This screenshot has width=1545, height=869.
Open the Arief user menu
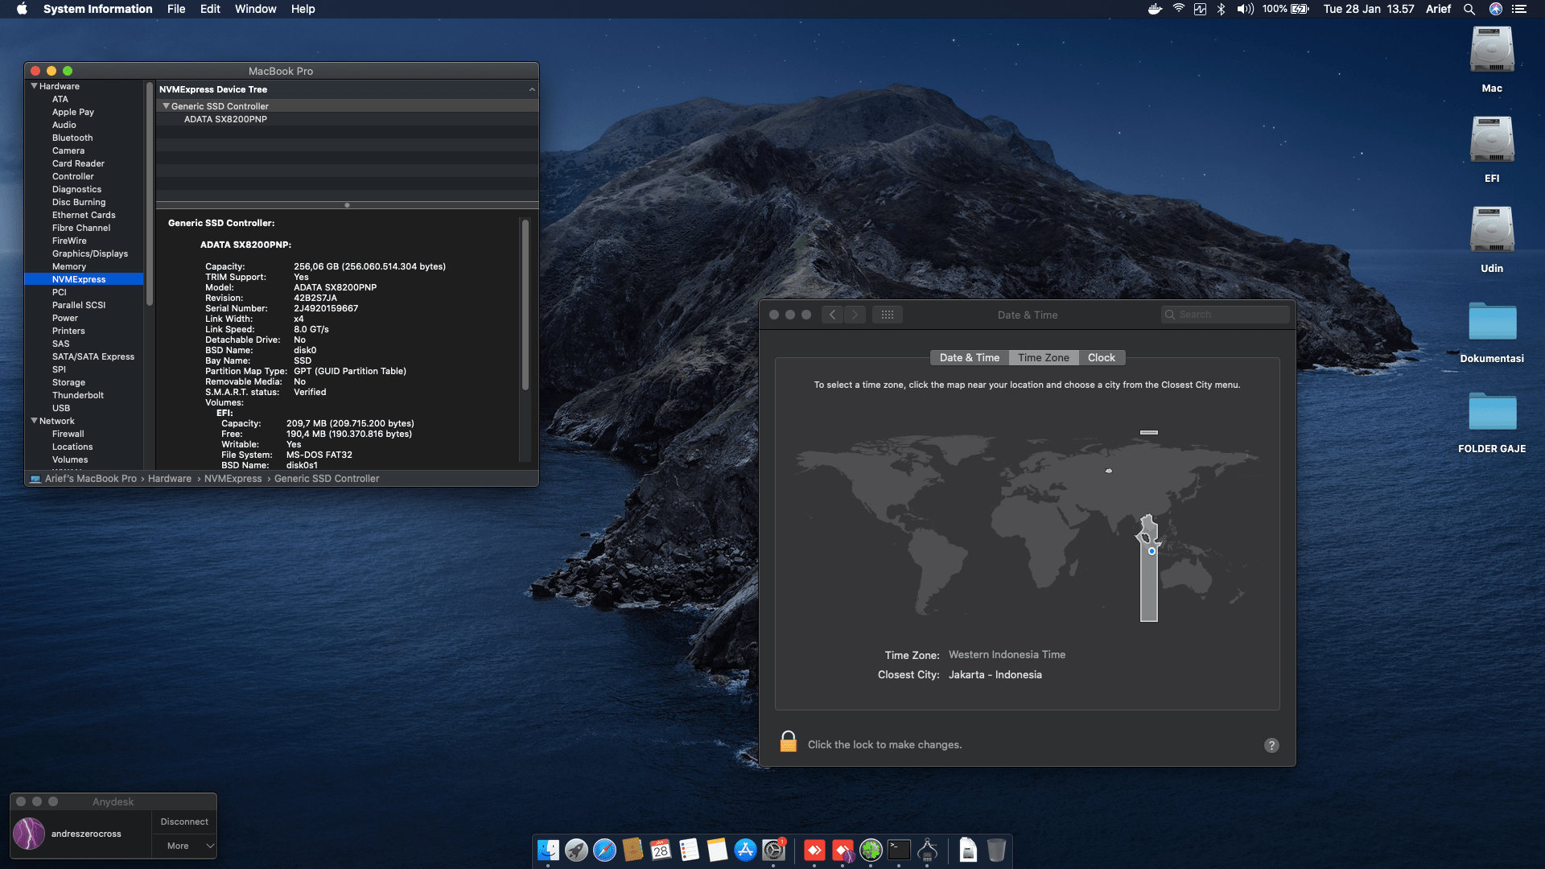click(1438, 9)
